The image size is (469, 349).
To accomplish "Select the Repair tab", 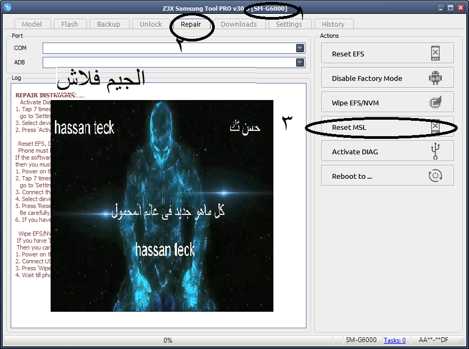I will [191, 24].
